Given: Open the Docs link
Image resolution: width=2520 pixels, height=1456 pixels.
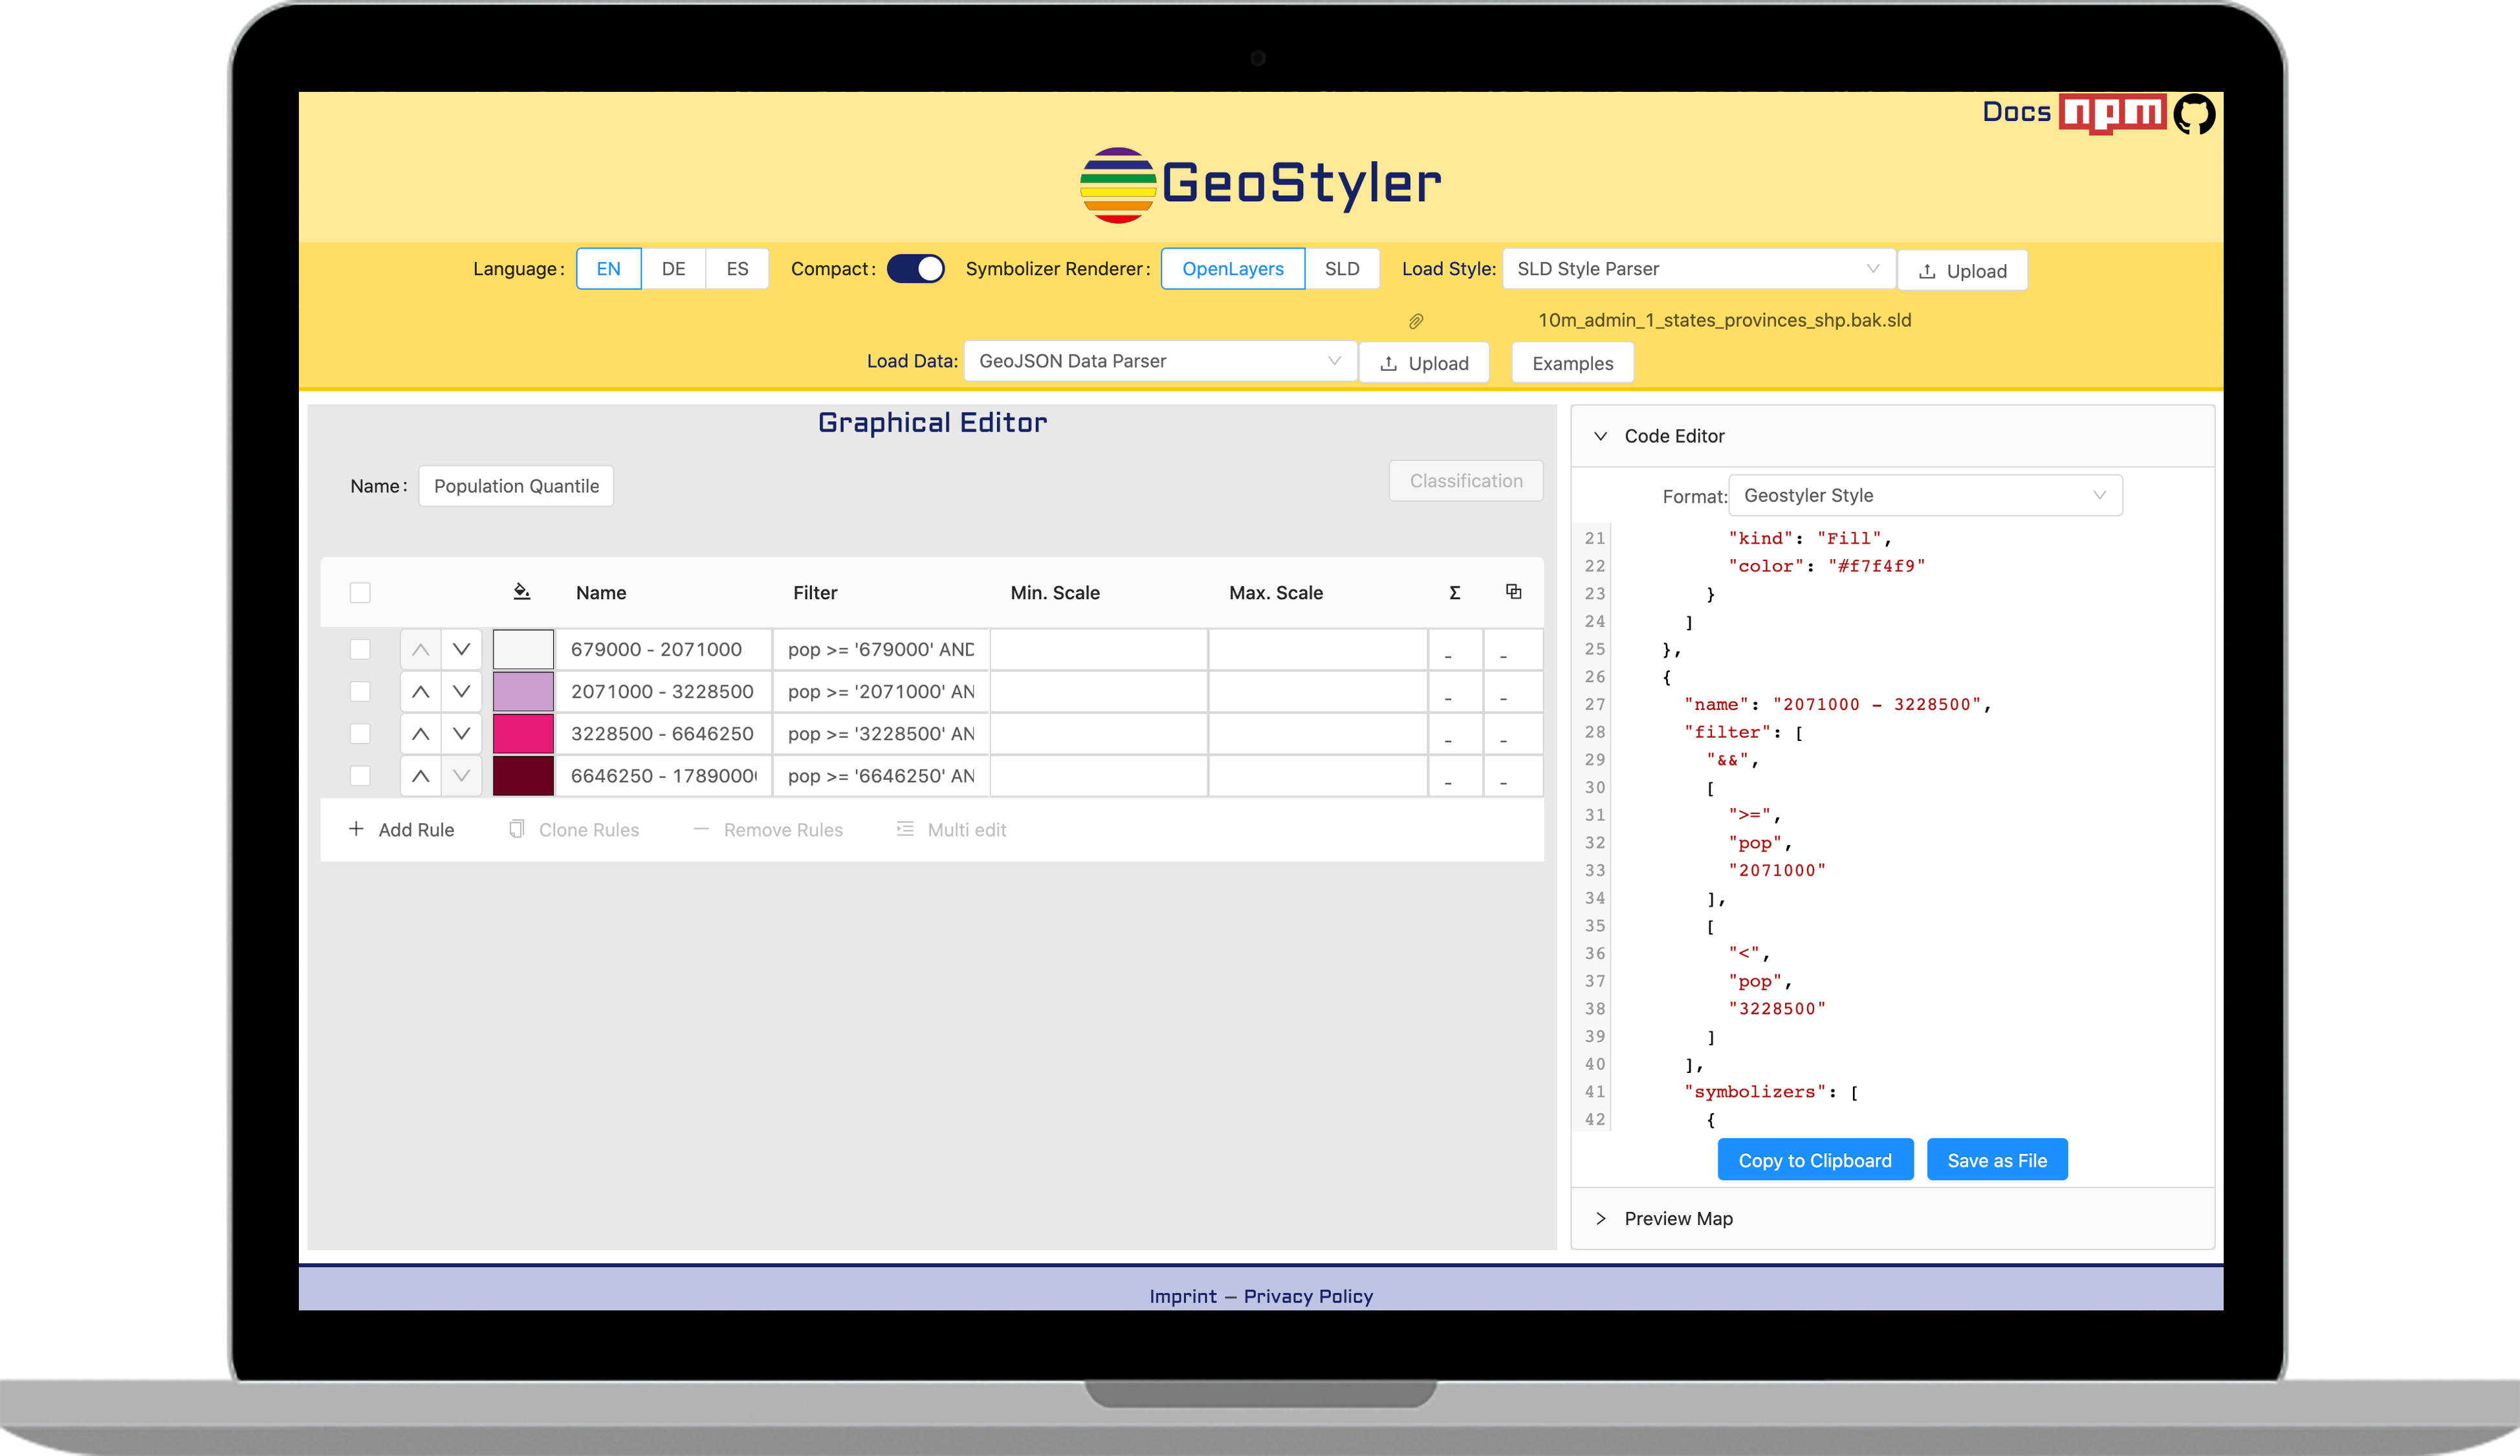Looking at the screenshot, I should click(2016, 112).
